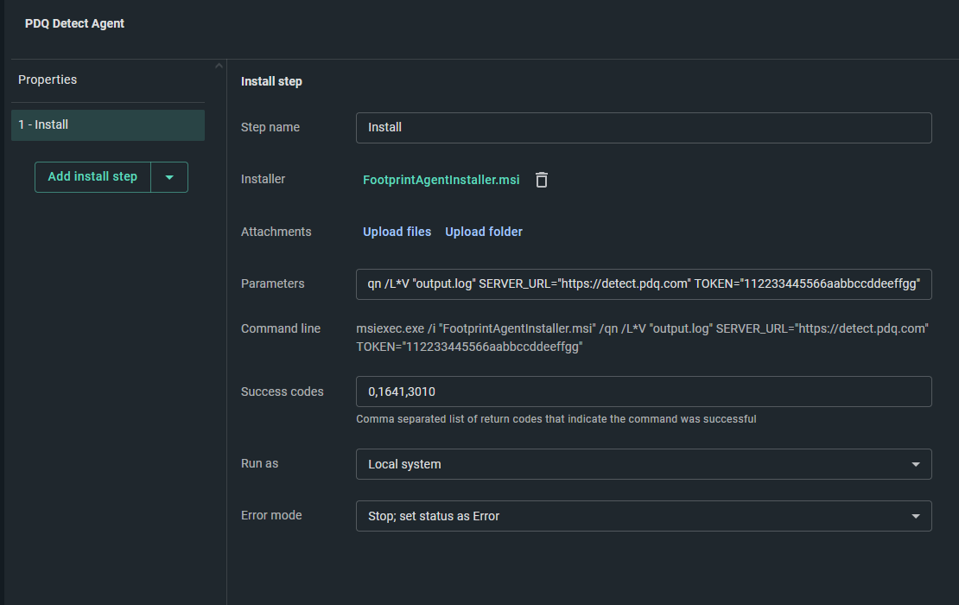This screenshot has width=959, height=605.
Task: Click the Upload files link
Action: point(397,232)
